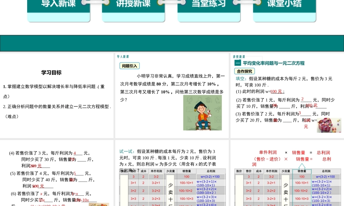Viewport: 344px width, 206px height.
Task: Click the 问题引入 label button
Action: click(129, 66)
